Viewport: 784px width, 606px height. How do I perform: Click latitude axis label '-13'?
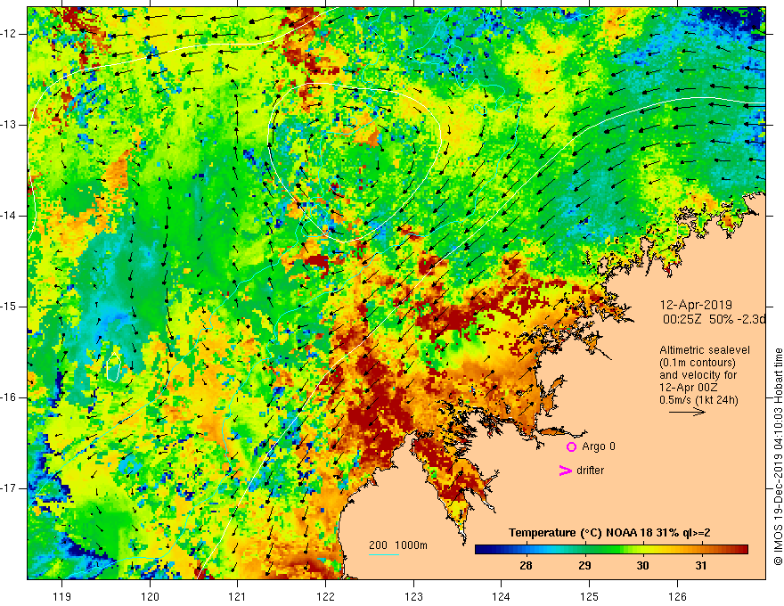(x=10, y=125)
